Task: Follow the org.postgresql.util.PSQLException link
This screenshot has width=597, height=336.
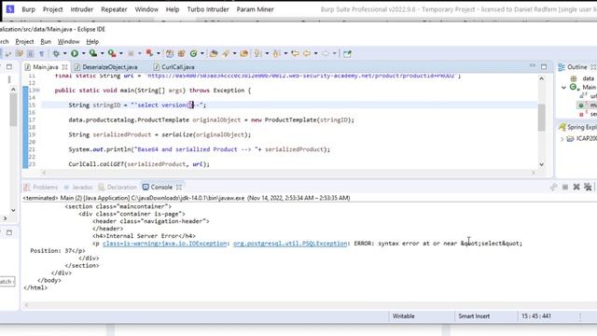Action: coord(290,243)
